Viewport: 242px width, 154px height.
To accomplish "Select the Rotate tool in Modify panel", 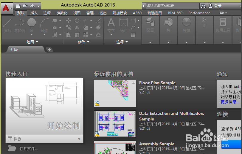I will (x=77, y=20).
